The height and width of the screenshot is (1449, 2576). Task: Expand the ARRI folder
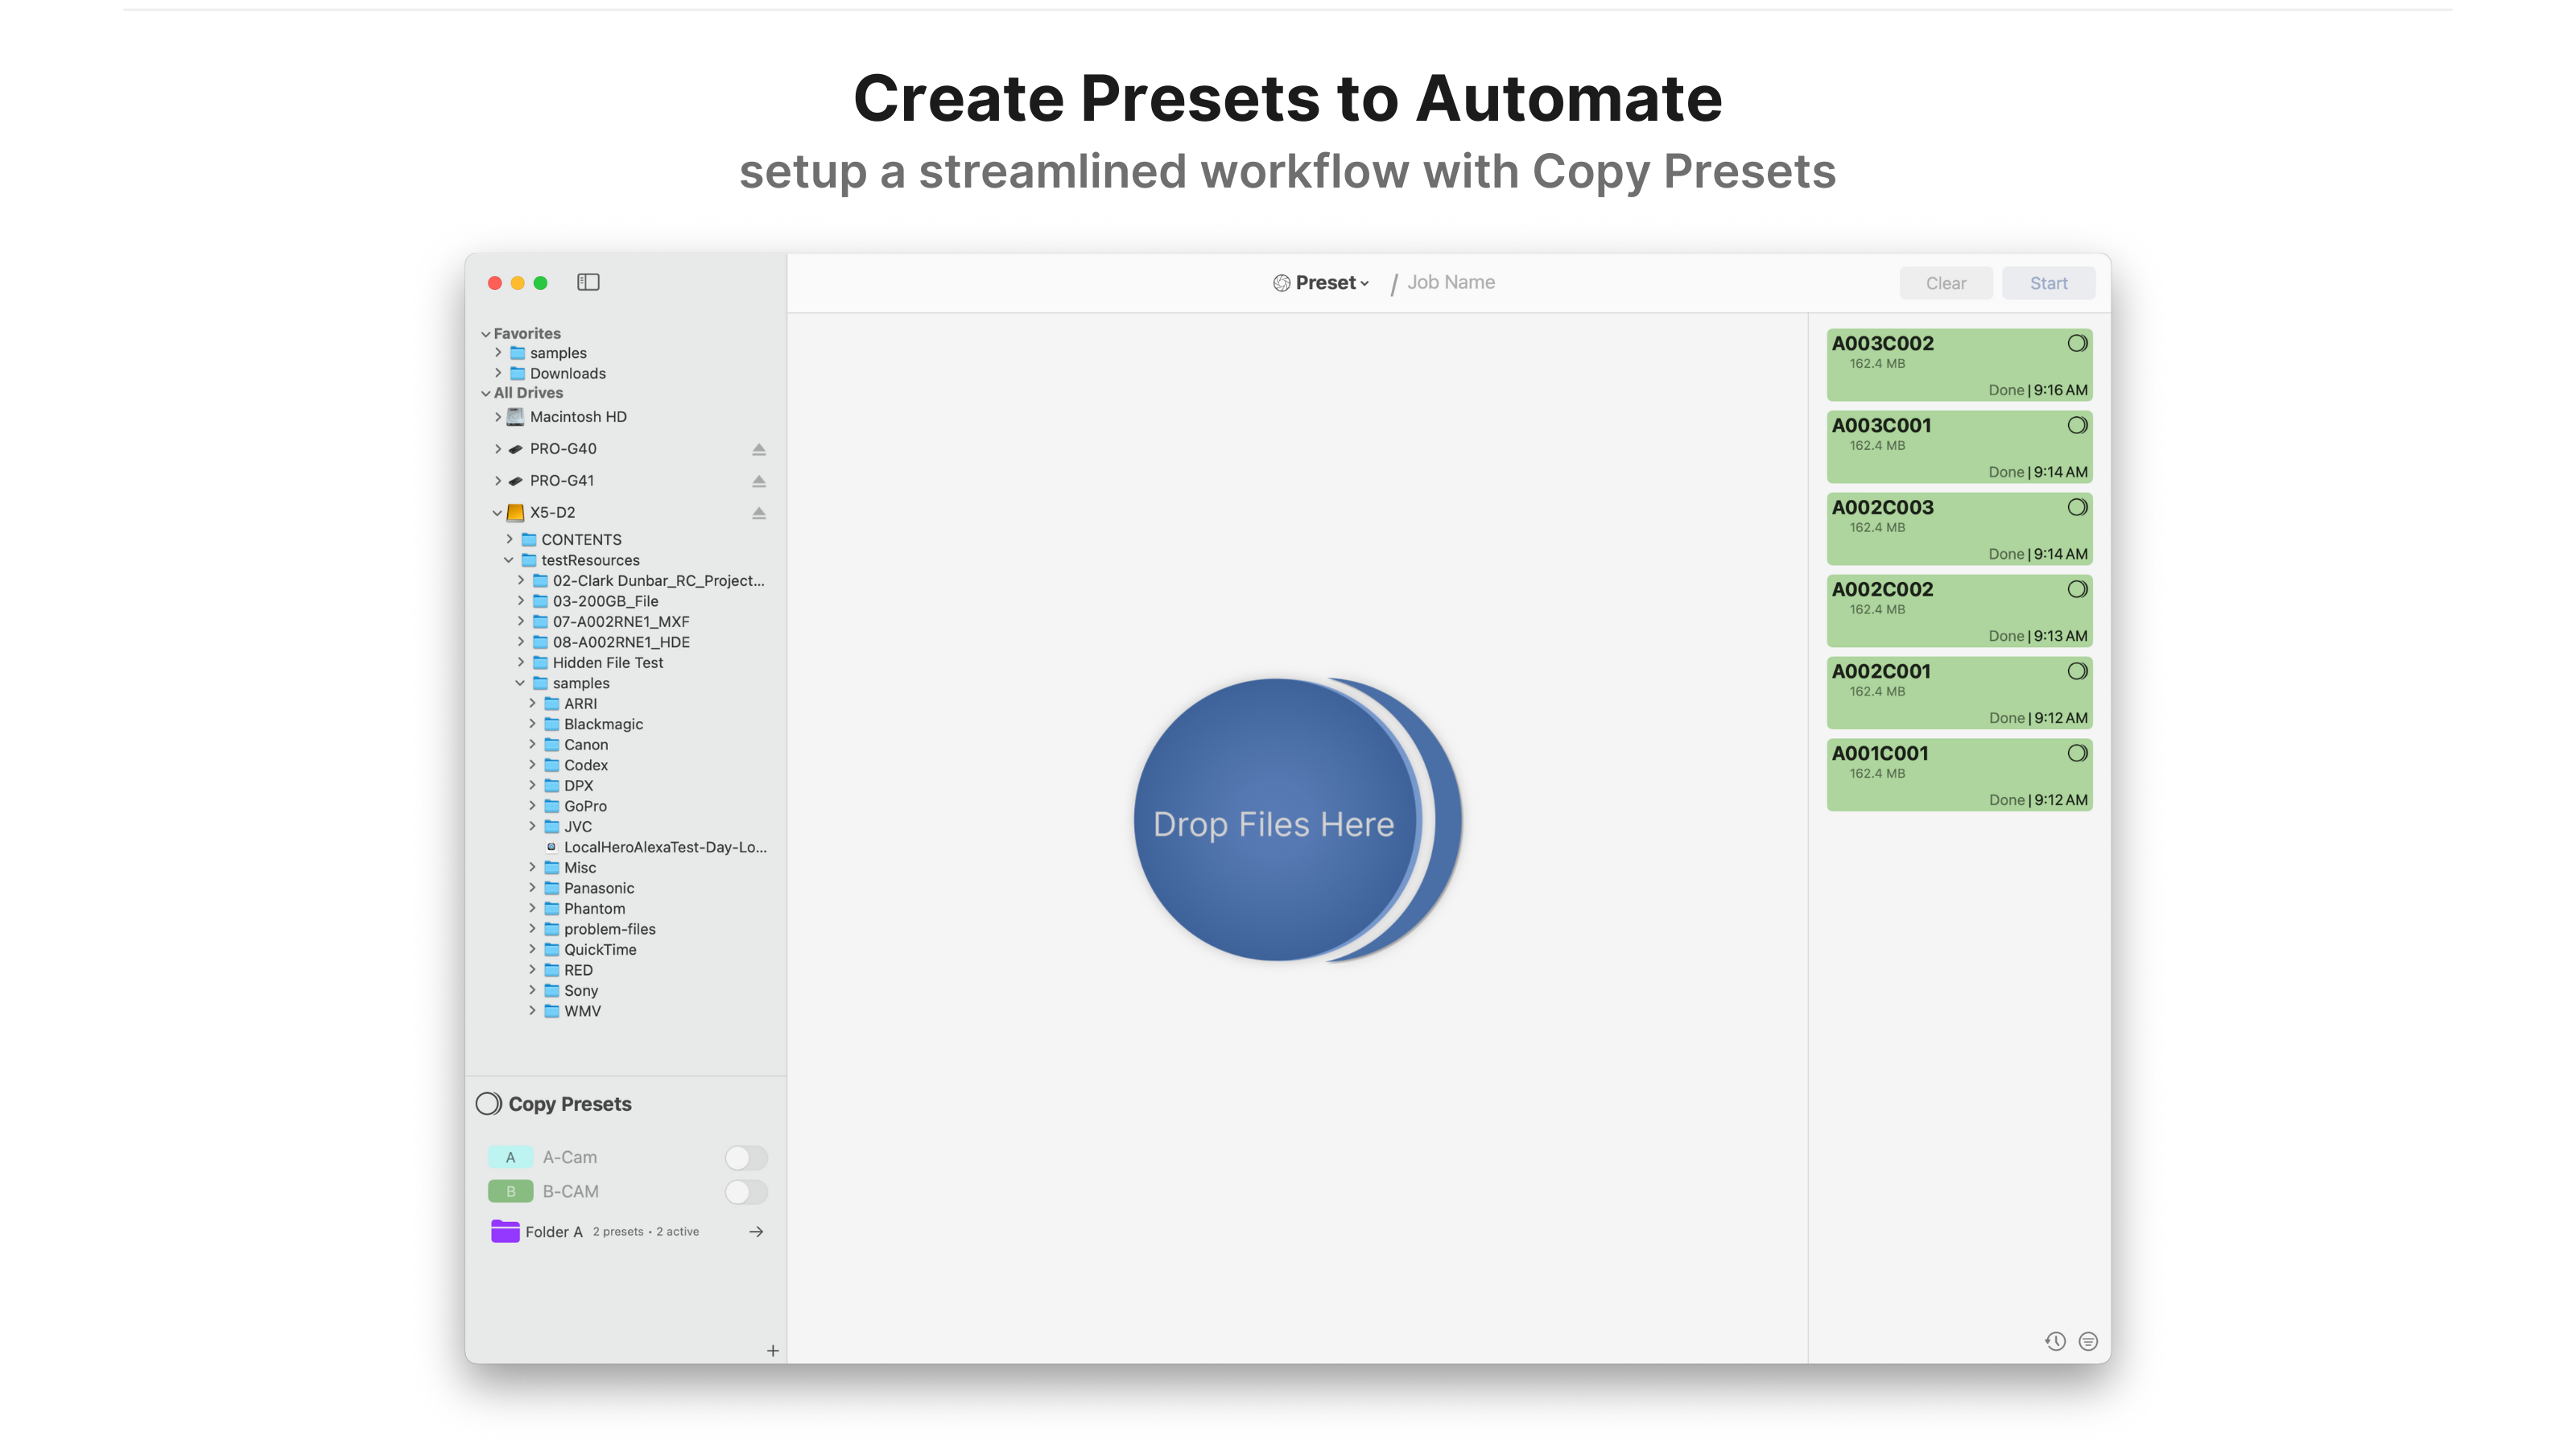pyautogui.click(x=532, y=703)
